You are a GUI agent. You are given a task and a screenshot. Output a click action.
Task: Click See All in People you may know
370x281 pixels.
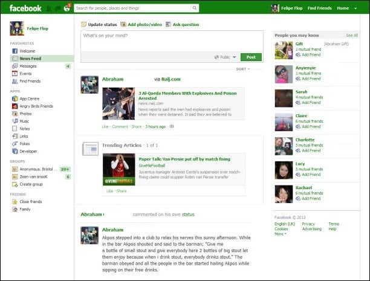(x=352, y=36)
